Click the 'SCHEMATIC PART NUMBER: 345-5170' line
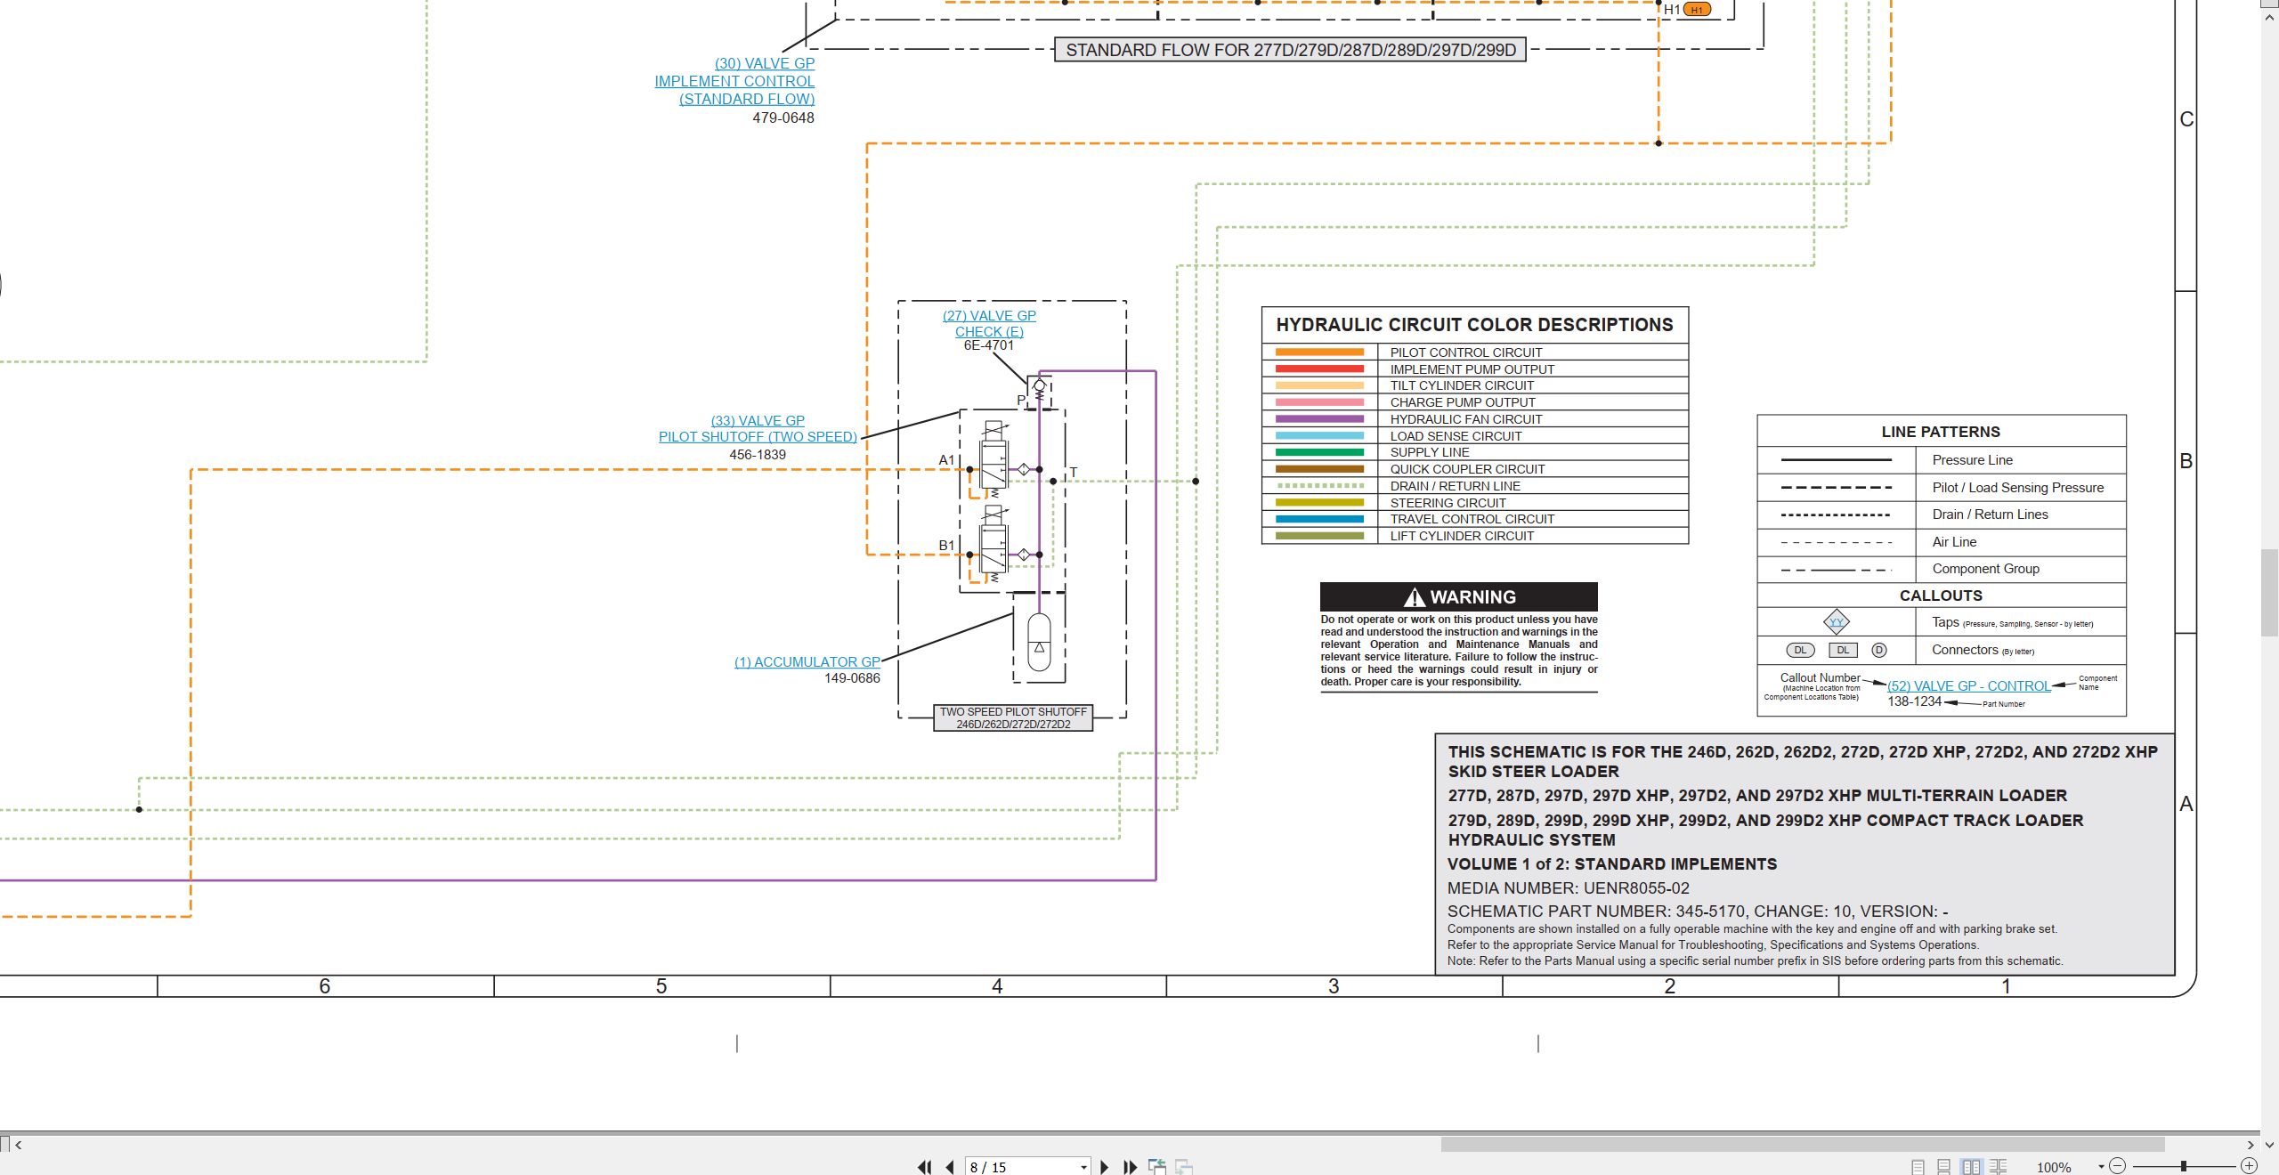The image size is (2279, 1175). click(1698, 912)
